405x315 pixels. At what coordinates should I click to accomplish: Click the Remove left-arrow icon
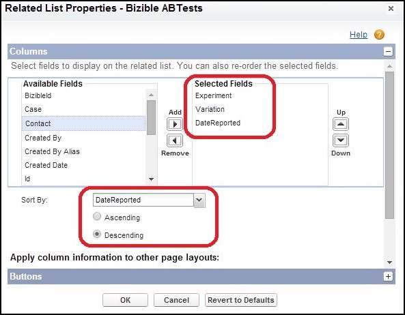click(175, 140)
